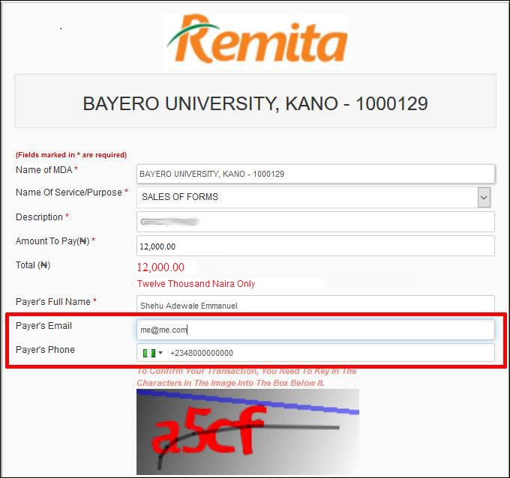
Task: Click the Payer's Email input field
Action: point(316,330)
